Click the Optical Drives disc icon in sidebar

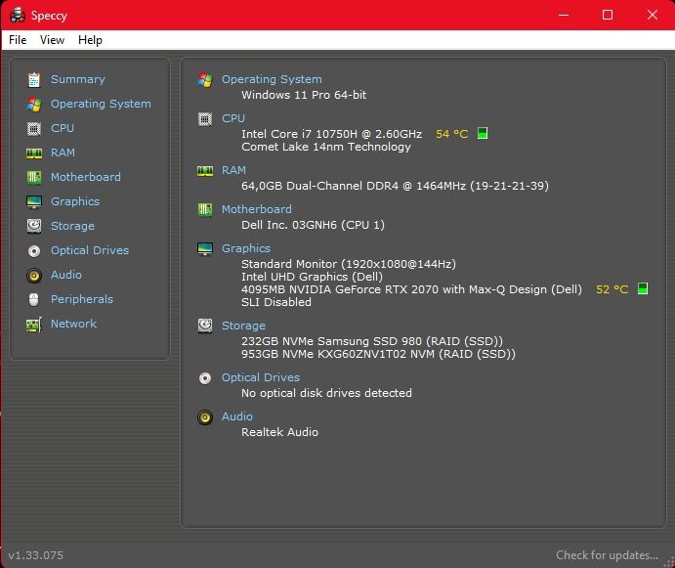[x=34, y=251]
